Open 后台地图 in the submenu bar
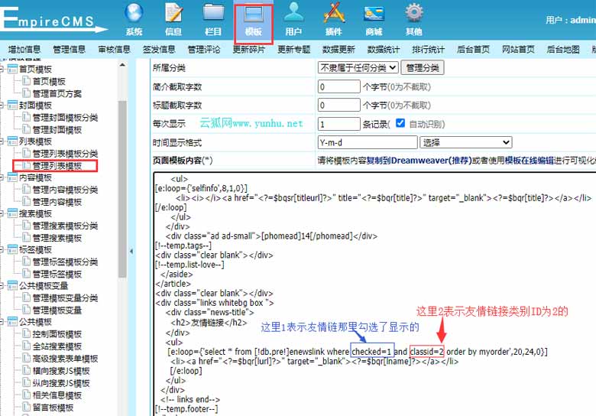596x416 pixels. click(563, 50)
